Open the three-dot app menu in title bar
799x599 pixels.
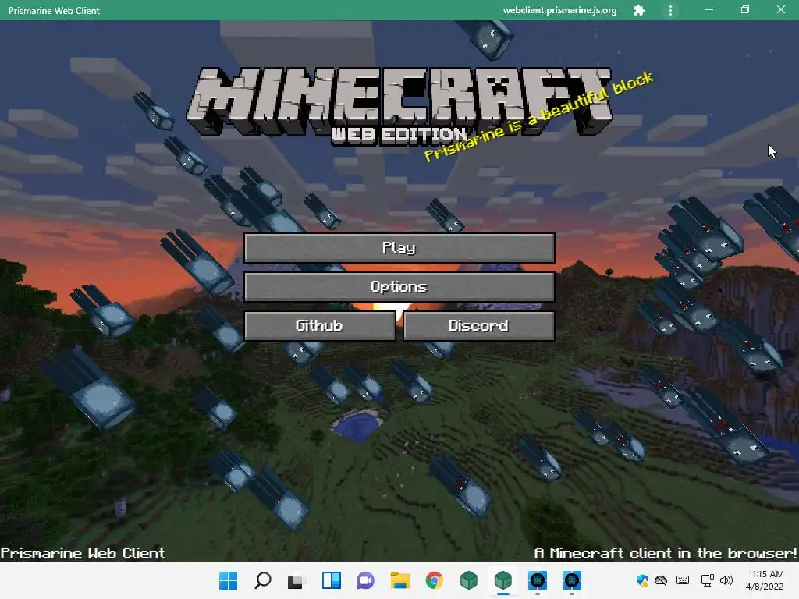click(x=670, y=10)
